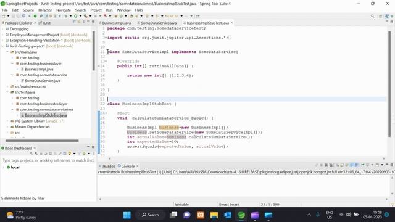Close the Console view tab
The width and height of the screenshot is (395, 222).
click(138, 166)
